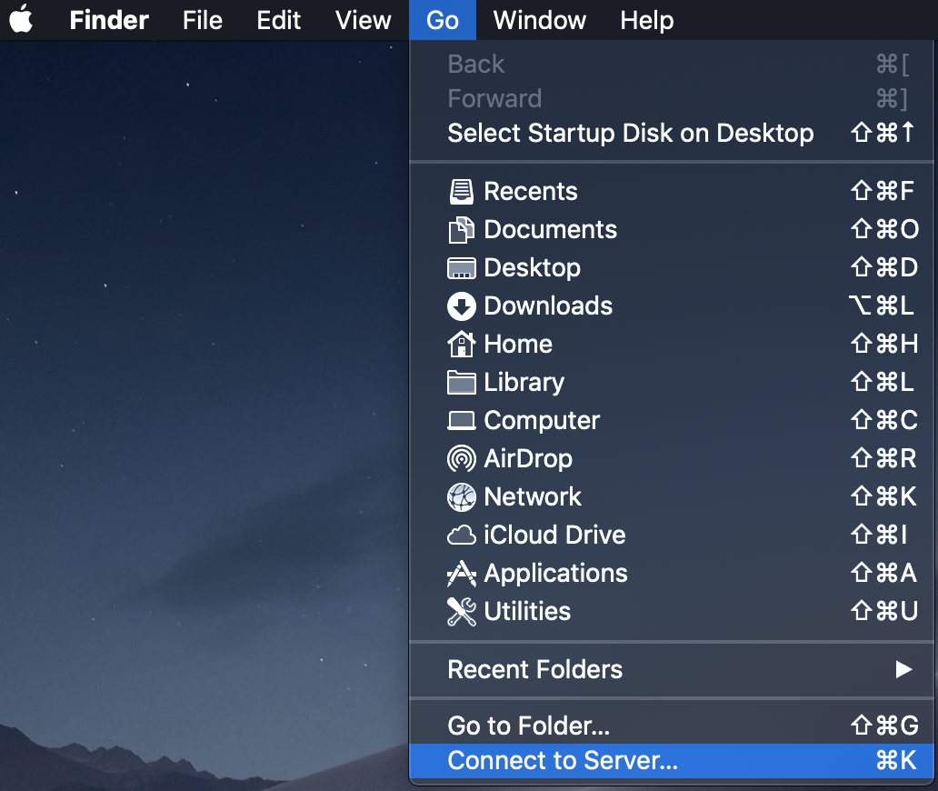Click the Documents icon in the Go menu

pos(461,230)
